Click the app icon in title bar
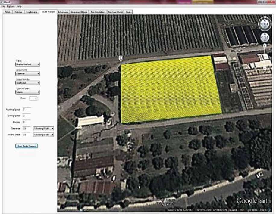Image resolution: width=276 pixels, height=214 pixels. coord(2,2)
